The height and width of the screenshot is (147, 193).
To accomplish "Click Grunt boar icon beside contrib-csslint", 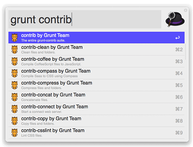I will click(x=15, y=133).
